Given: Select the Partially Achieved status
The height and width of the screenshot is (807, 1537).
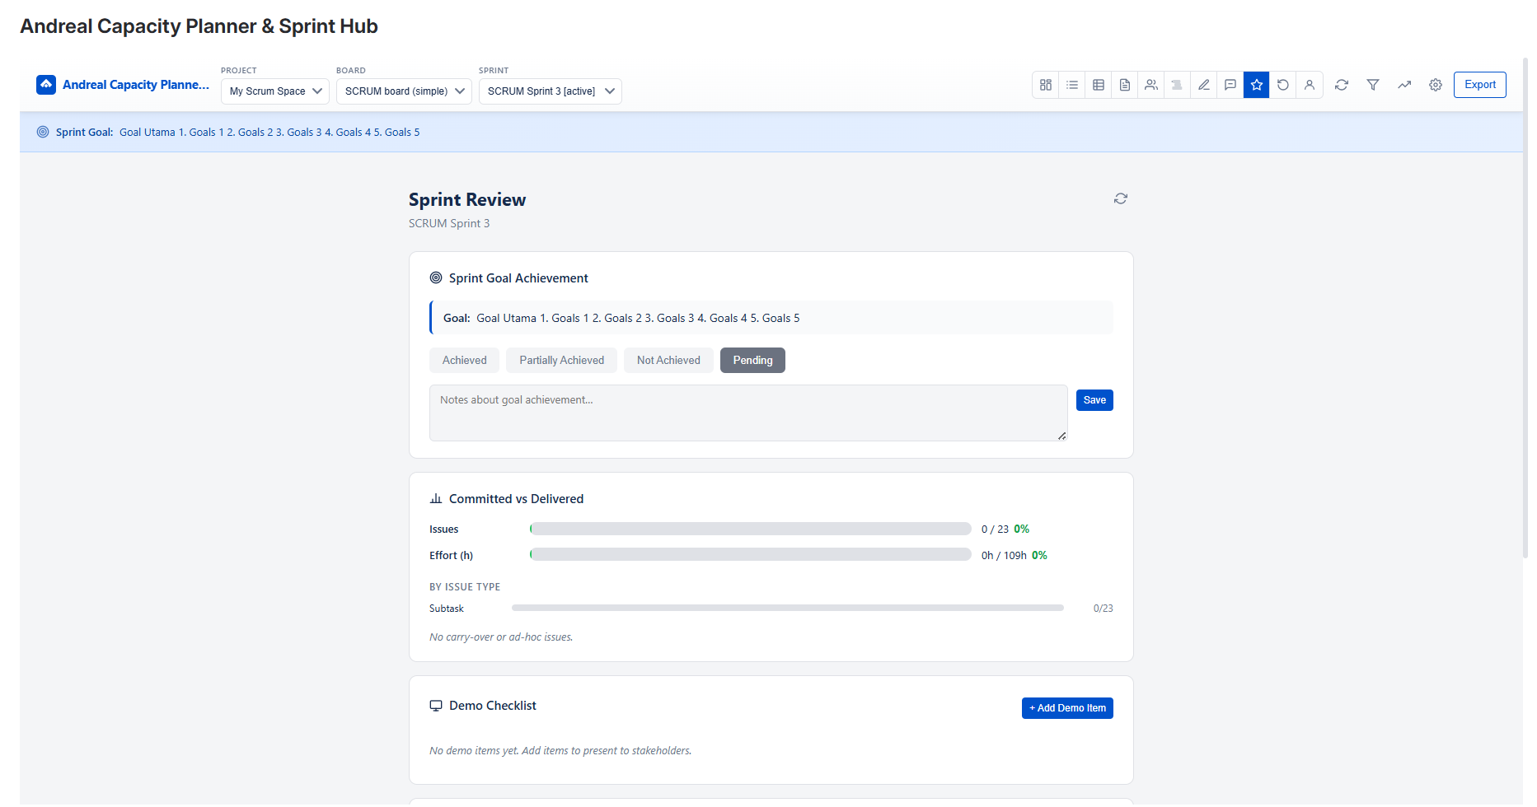Looking at the screenshot, I should [x=561, y=360].
